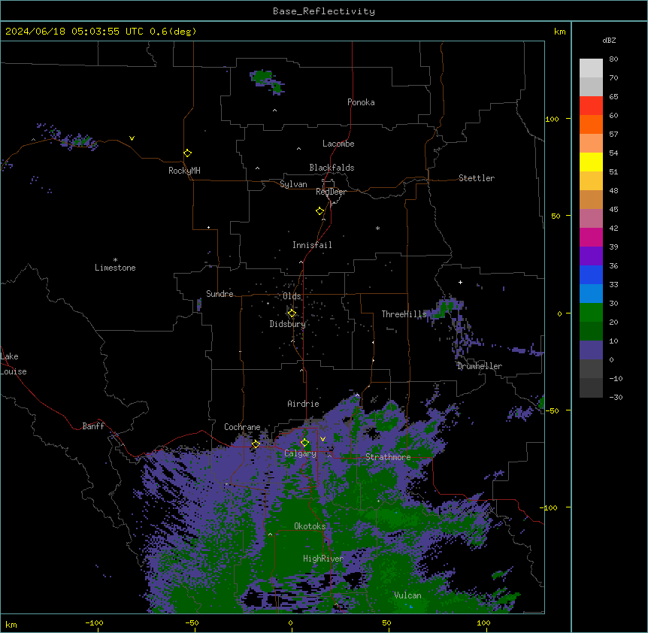The height and width of the screenshot is (633, 648).
Task: Select the yellow diamond marker above Calgary label
Action: 304,443
